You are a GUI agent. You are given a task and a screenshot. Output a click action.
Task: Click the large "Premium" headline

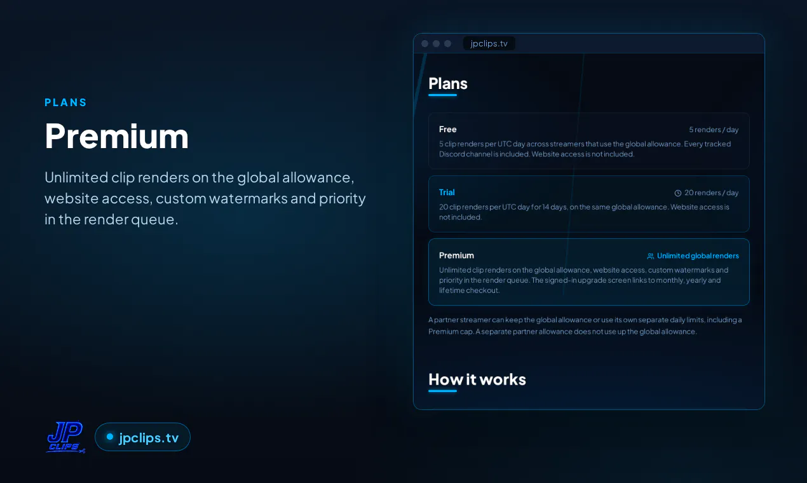117,135
